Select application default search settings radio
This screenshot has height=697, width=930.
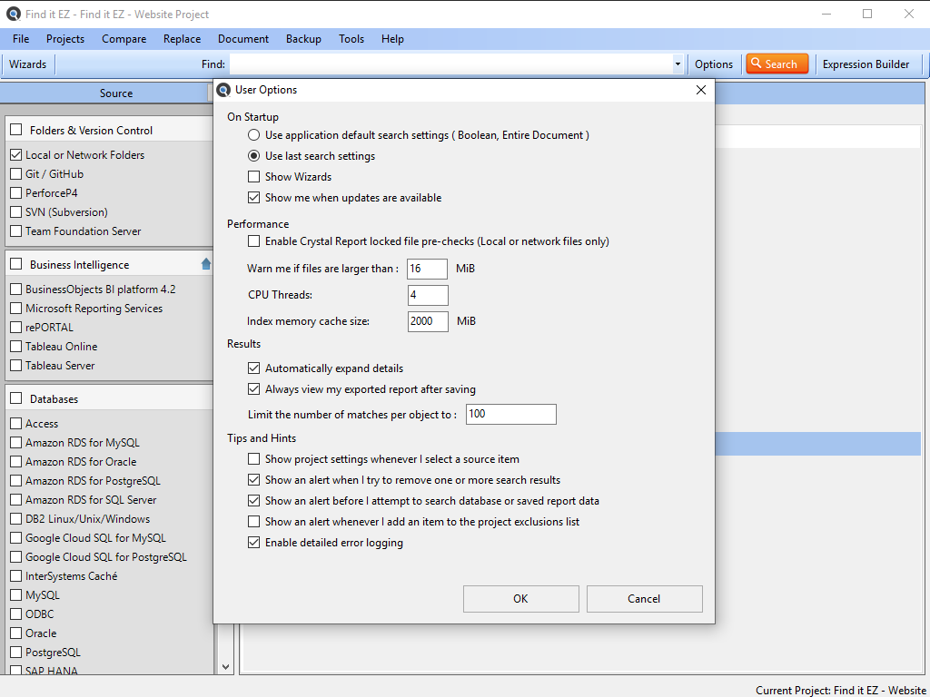254,135
